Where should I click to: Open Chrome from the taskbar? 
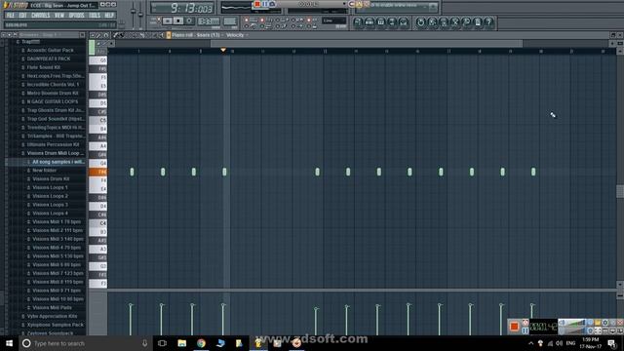[201, 343]
